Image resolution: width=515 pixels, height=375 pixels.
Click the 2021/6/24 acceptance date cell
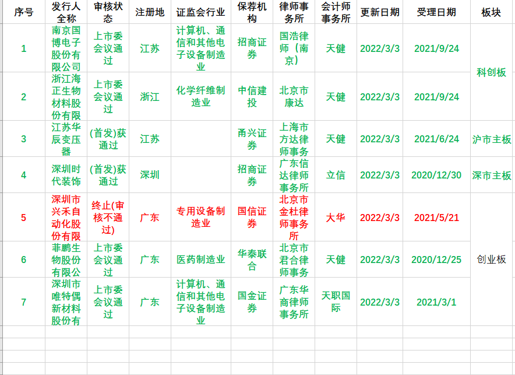coord(436,139)
